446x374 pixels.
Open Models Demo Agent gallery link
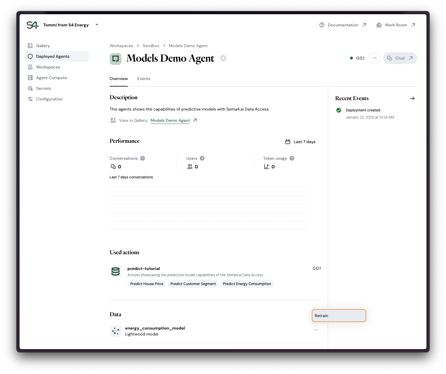coord(170,120)
